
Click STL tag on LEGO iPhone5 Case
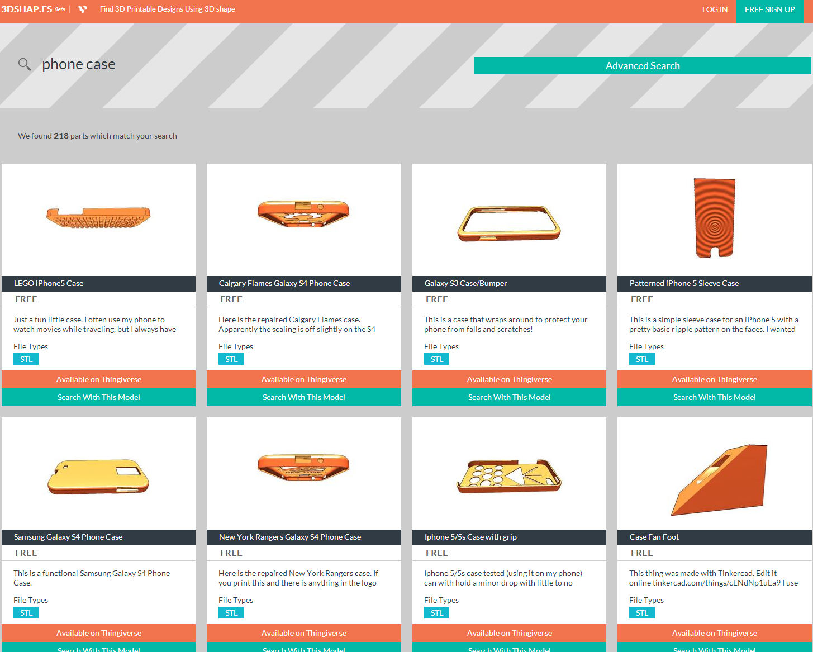pos(26,359)
